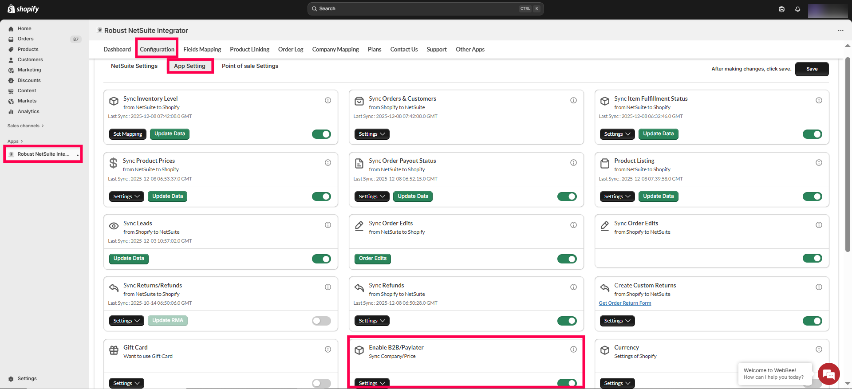Open the Get Order Return Form link
The image size is (852, 389).
click(x=625, y=303)
